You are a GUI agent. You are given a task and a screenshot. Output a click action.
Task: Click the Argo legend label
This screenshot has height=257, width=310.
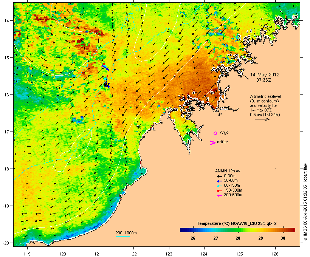tap(224, 132)
